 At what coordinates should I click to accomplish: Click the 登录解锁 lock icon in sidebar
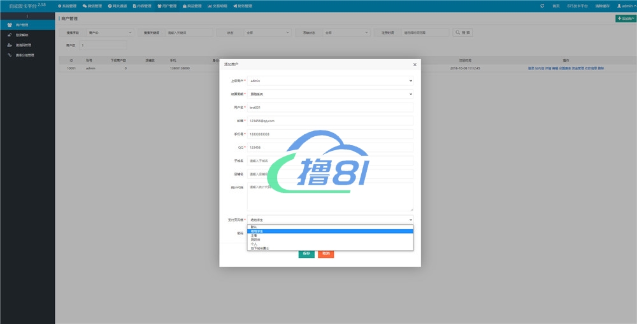(10, 35)
